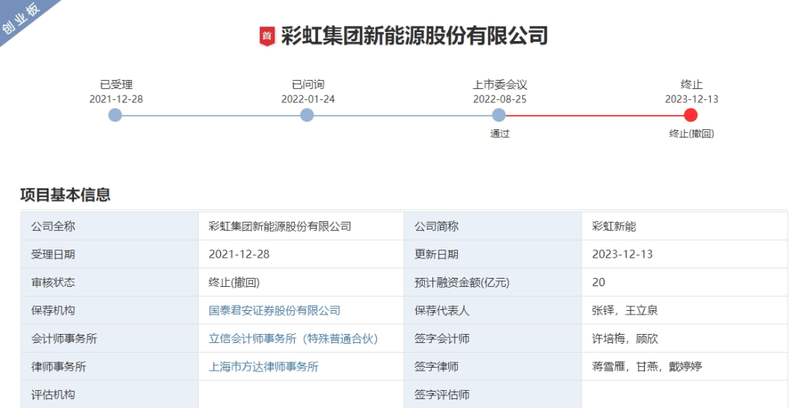Click the 保荐代表人 label cell
The height and width of the screenshot is (408, 808).
493,310
